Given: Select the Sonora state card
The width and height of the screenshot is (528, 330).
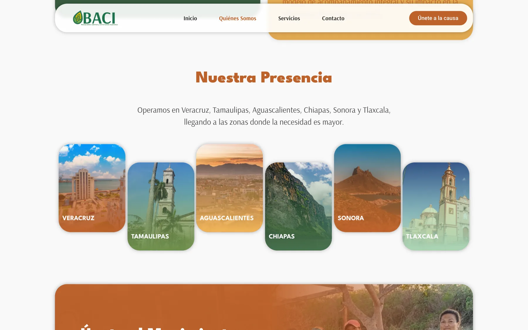Looking at the screenshot, I should pos(367,188).
